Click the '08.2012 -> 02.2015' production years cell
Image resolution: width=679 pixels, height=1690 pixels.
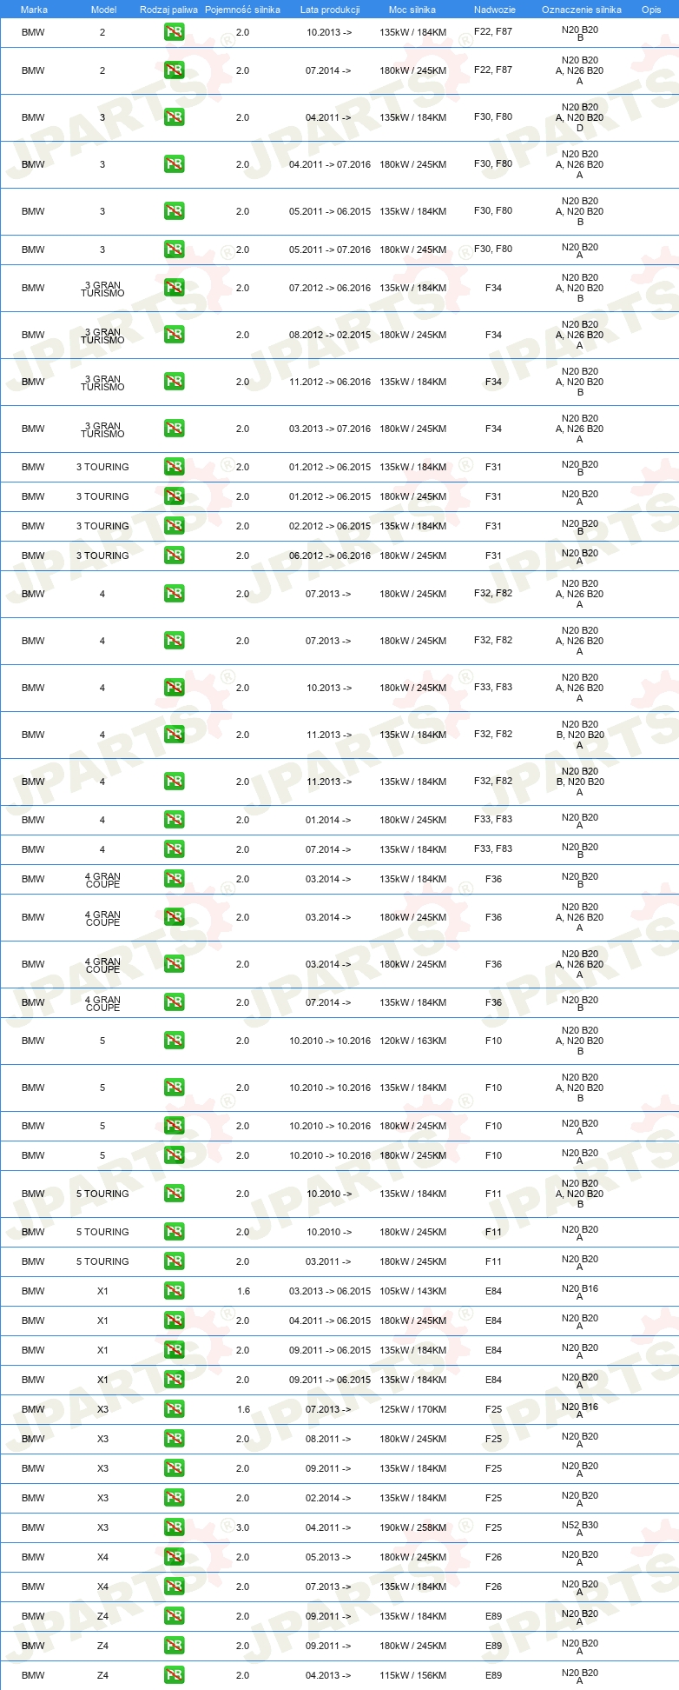click(330, 335)
